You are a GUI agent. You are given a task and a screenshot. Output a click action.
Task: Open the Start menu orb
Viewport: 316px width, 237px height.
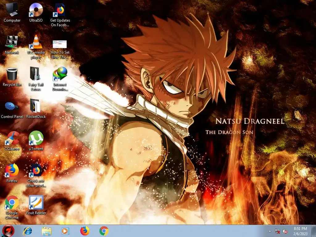click(8, 231)
